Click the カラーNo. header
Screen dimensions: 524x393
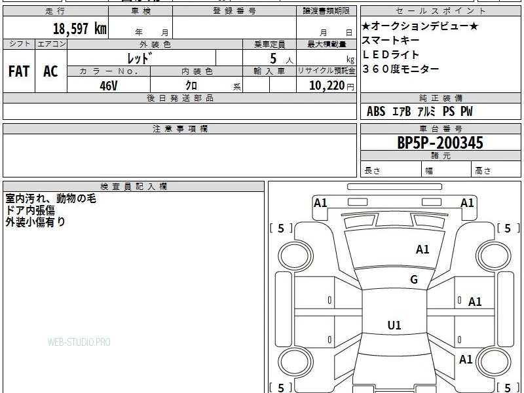(109, 71)
